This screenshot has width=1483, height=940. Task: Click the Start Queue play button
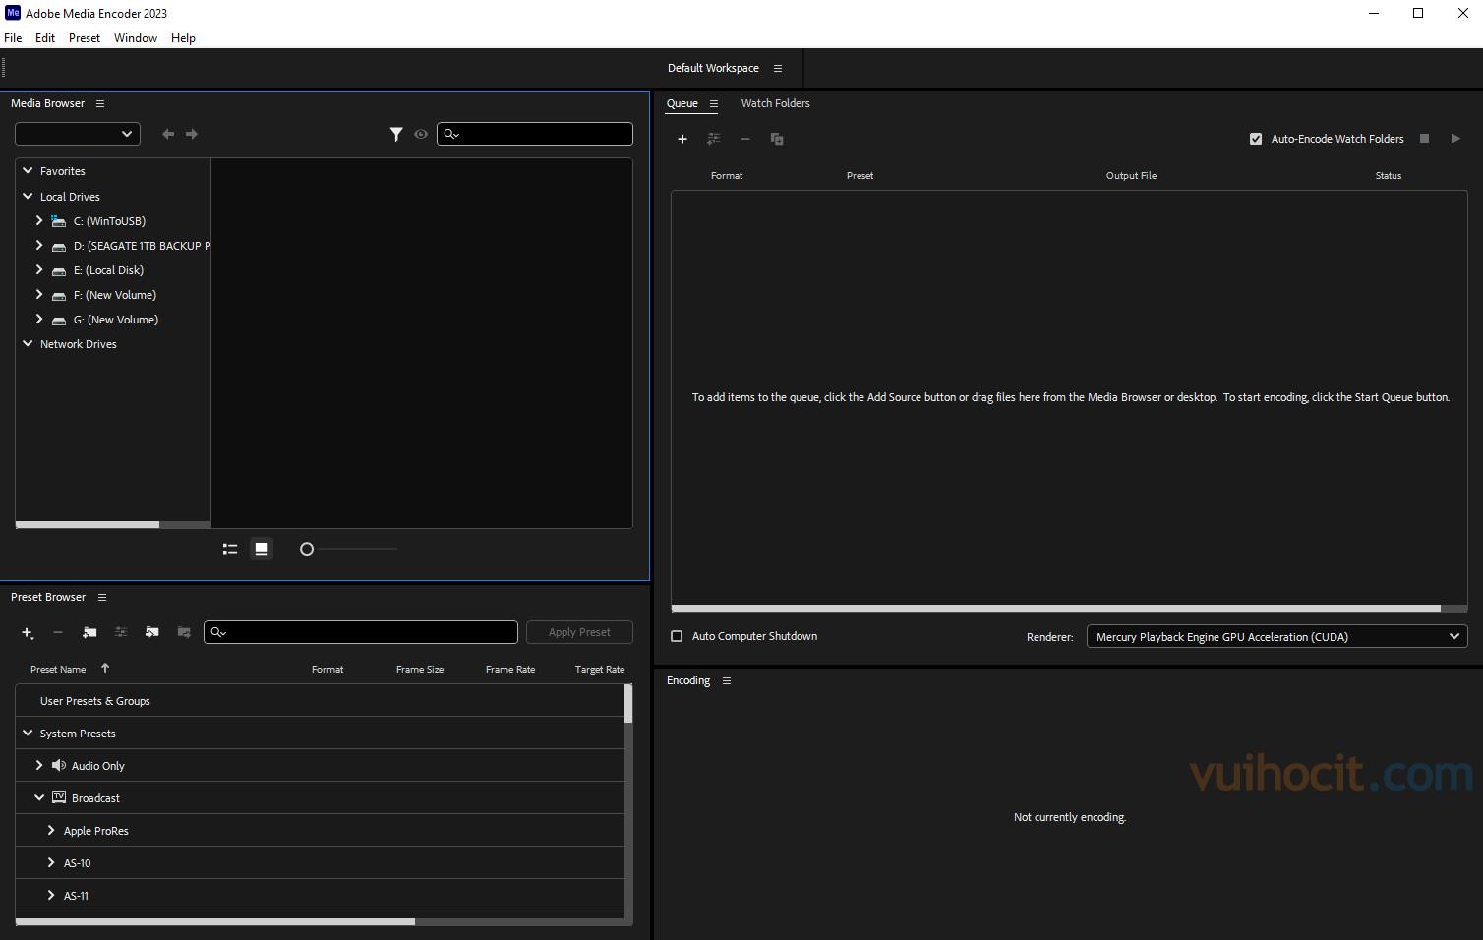point(1455,139)
